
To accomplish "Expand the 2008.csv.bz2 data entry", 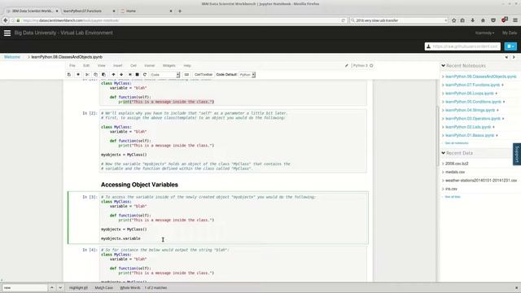I will pyautogui.click(x=443, y=164).
